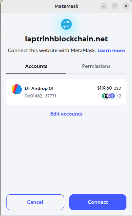
Task: Maximize the MetaMask popup window
Action: 115,6
